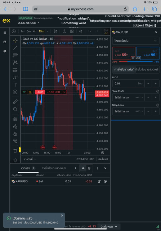Viewport: 161px width, 231px height.
Task: Click the magnet mode icon
Action: tap(15, 119)
